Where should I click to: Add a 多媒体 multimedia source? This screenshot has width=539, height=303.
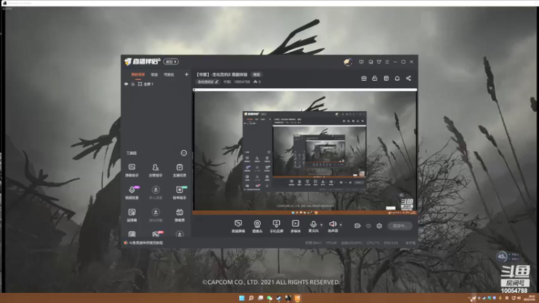tap(295, 227)
